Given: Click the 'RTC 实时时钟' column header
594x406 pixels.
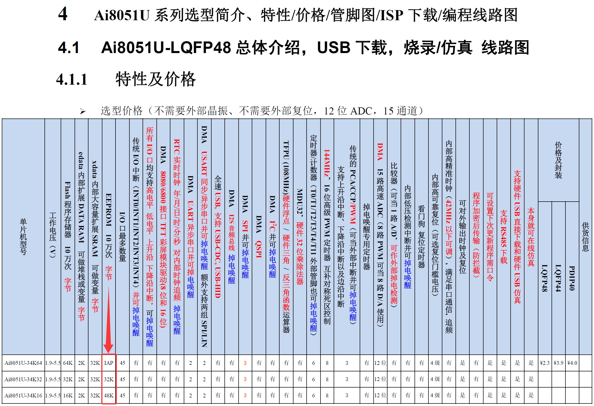Looking at the screenshot, I should click(x=177, y=236).
